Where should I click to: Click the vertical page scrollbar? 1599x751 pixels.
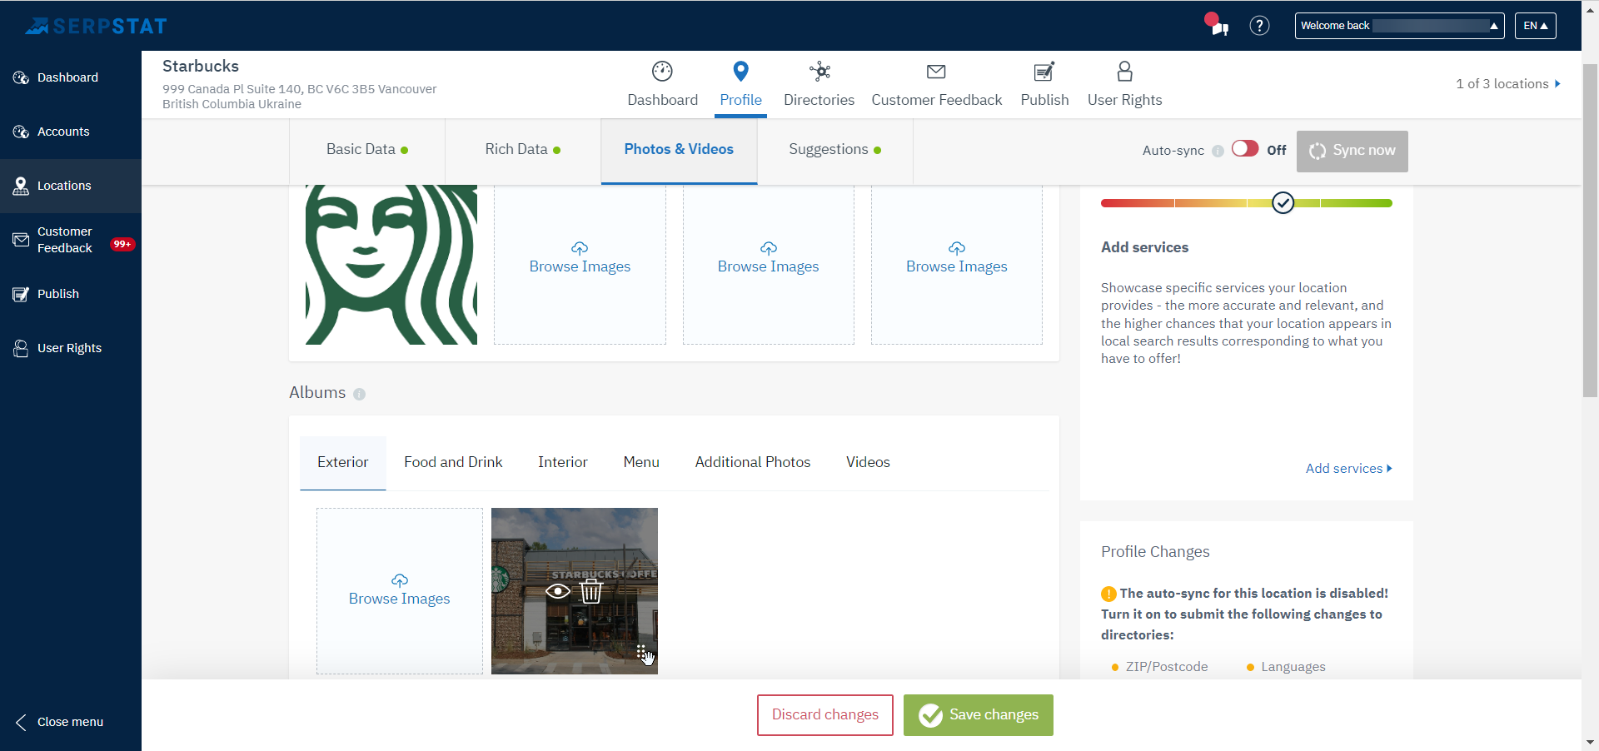1590,231
